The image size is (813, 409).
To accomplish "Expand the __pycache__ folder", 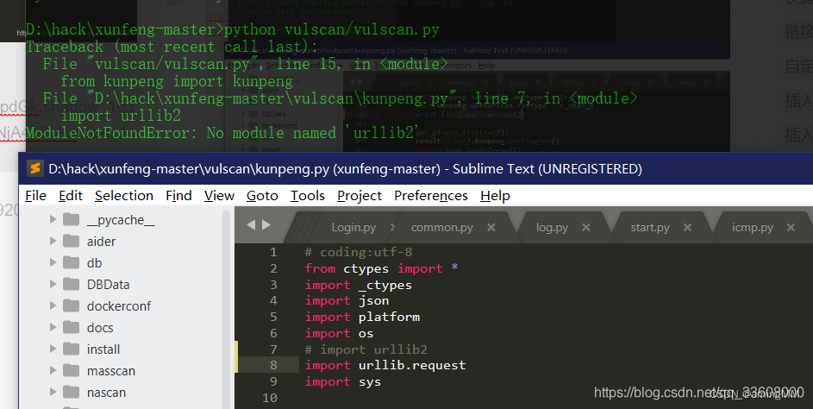I will pyautogui.click(x=53, y=219).
